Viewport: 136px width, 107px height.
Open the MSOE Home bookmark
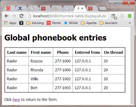(54, 23)
